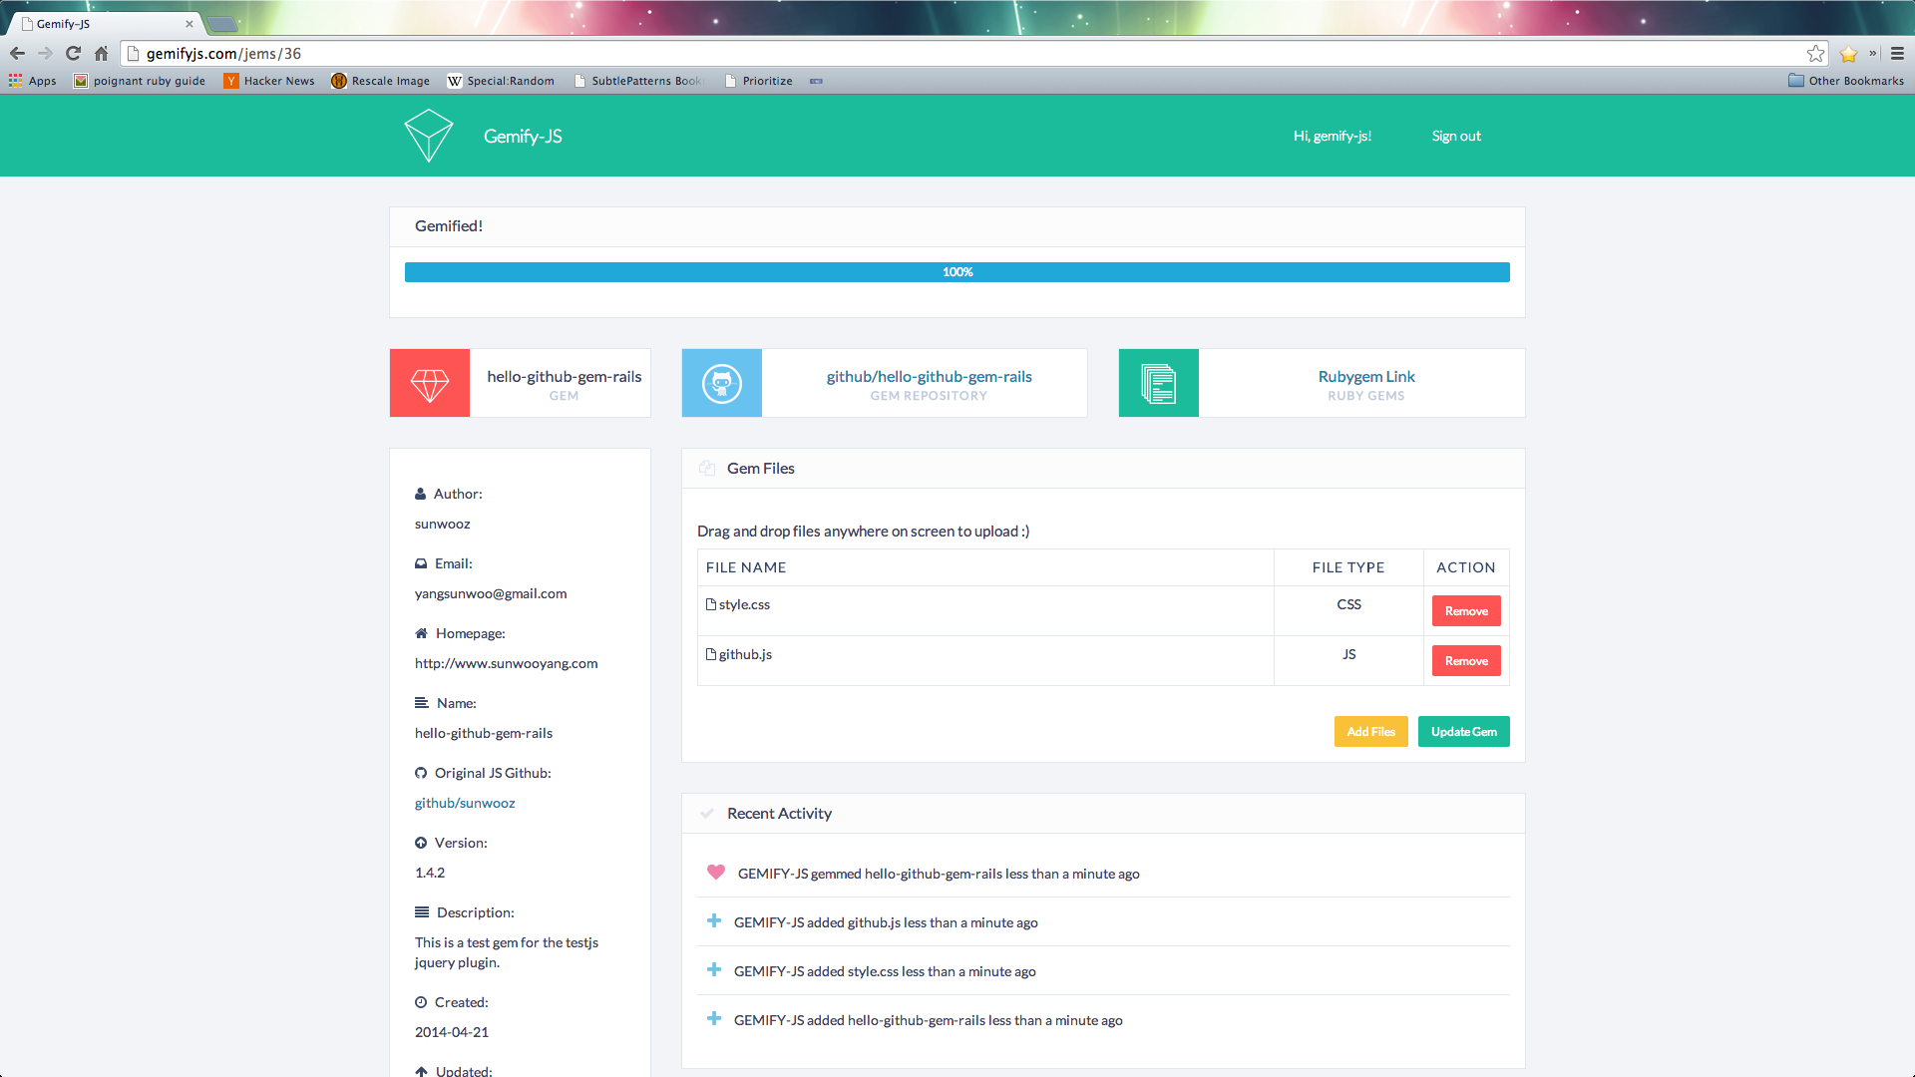1915x1077 pixels.
Task: Click the browser home icon
Action: coord(101,54)
